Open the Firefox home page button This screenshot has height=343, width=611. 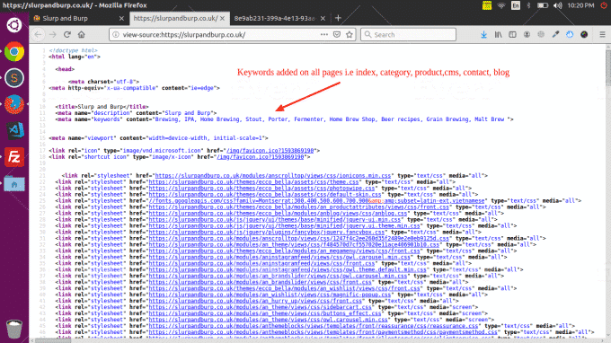pyautogui.click(x=81, y=35)
